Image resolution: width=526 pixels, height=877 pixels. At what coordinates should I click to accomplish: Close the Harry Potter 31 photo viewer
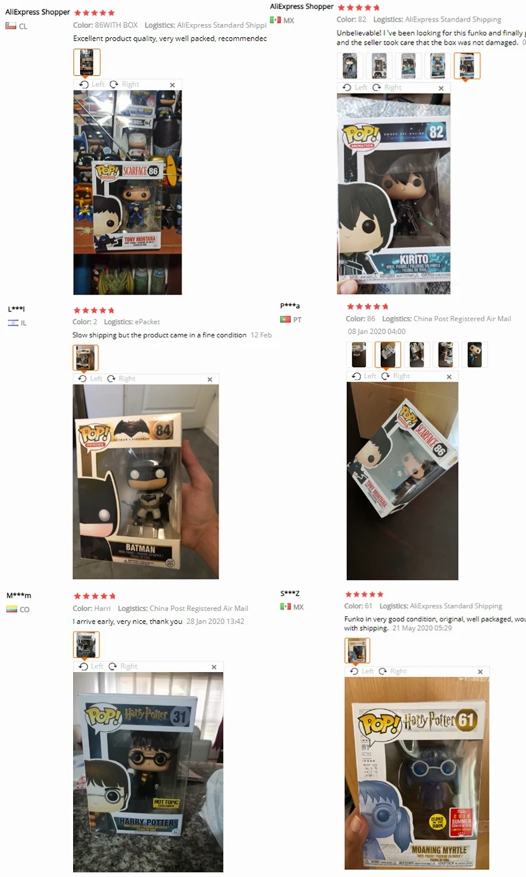215,667
